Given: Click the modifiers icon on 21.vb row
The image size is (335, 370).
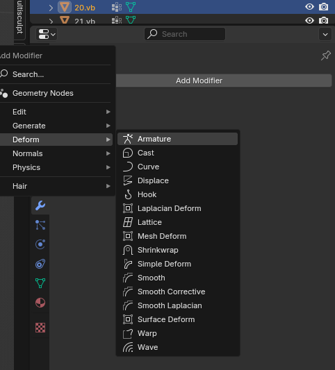Looking at the screenshot, I should pyautogui.click(x=117, y=20).
